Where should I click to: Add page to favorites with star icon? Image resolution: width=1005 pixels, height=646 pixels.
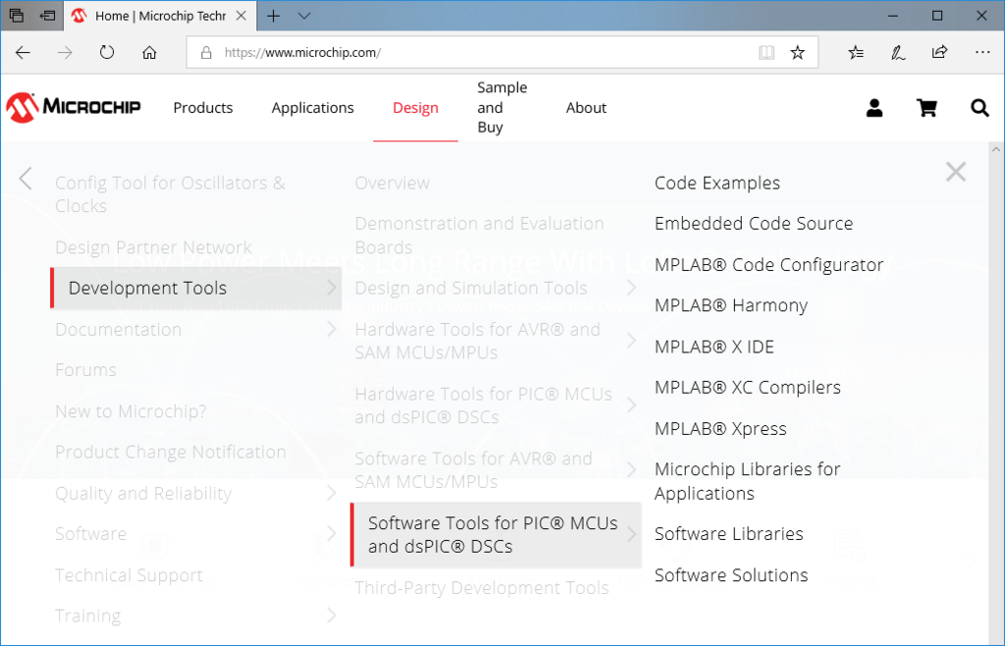point(797,53)
